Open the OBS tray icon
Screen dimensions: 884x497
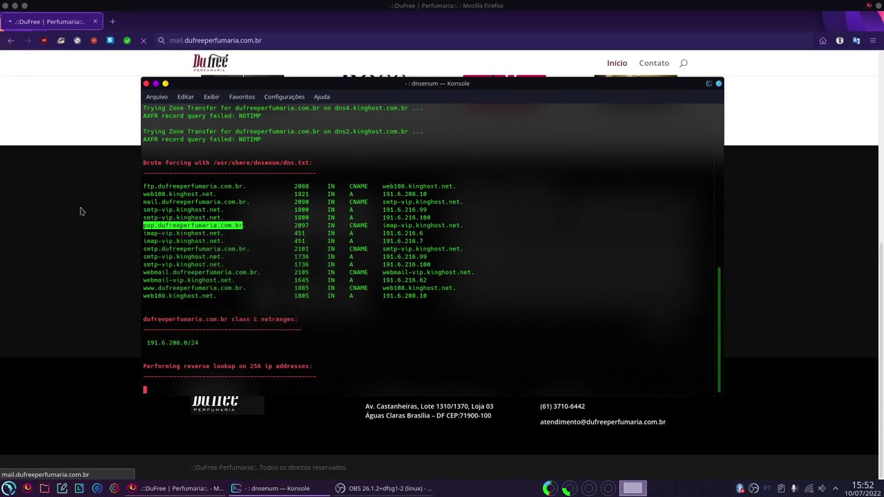[x=753, y=489]
